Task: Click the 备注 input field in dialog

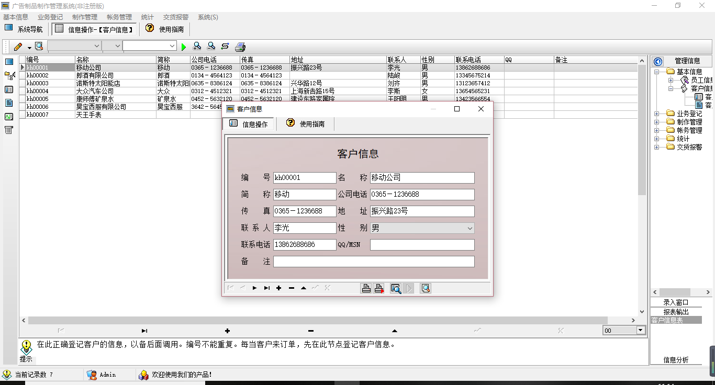Action: [374, 262]
